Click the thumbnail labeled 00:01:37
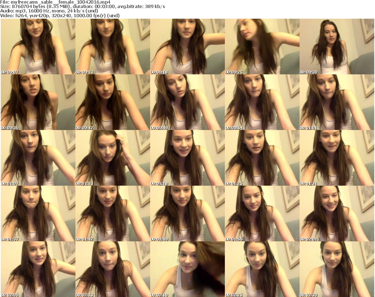Viewport: 375px width, 297px height. (x=38, y=214)
